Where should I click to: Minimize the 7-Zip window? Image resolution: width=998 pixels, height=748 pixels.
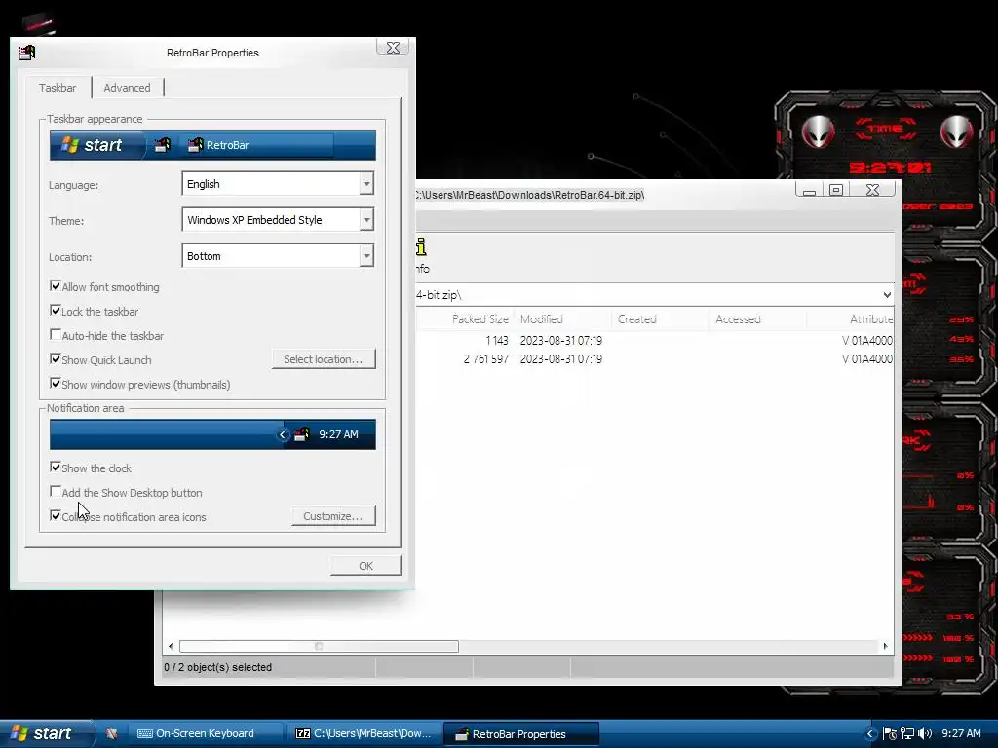(x=809, y=190)
